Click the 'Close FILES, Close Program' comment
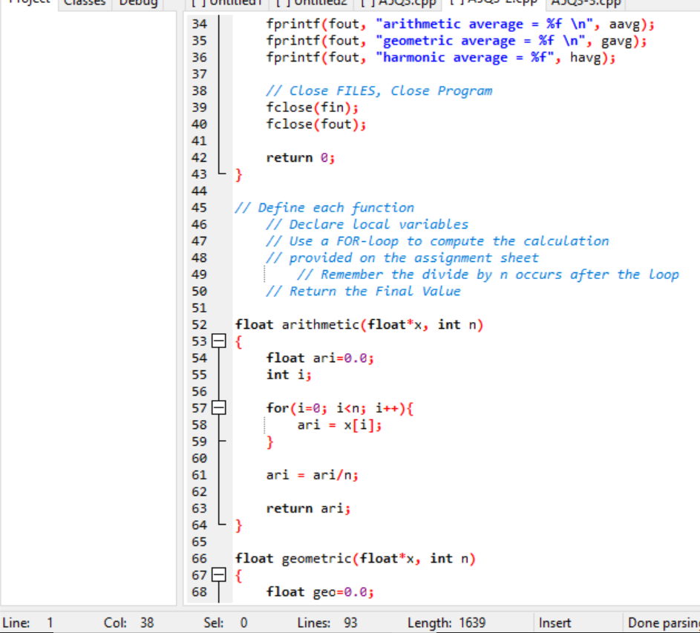Image resolution: width=700 pixels, height=633 pixels. coord(379,91)
